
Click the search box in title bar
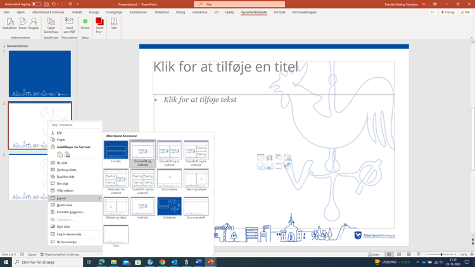pyautogui.click(x=239, y=4)
